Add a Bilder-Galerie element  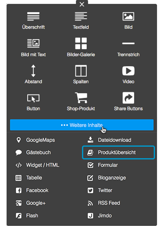81,47
